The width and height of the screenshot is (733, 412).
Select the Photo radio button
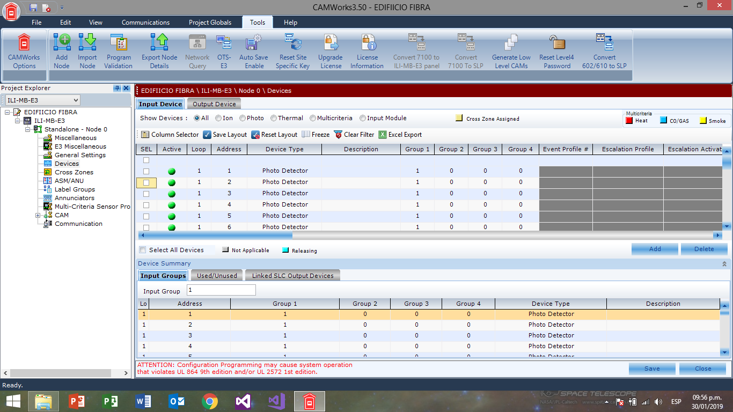pos(243,118)
